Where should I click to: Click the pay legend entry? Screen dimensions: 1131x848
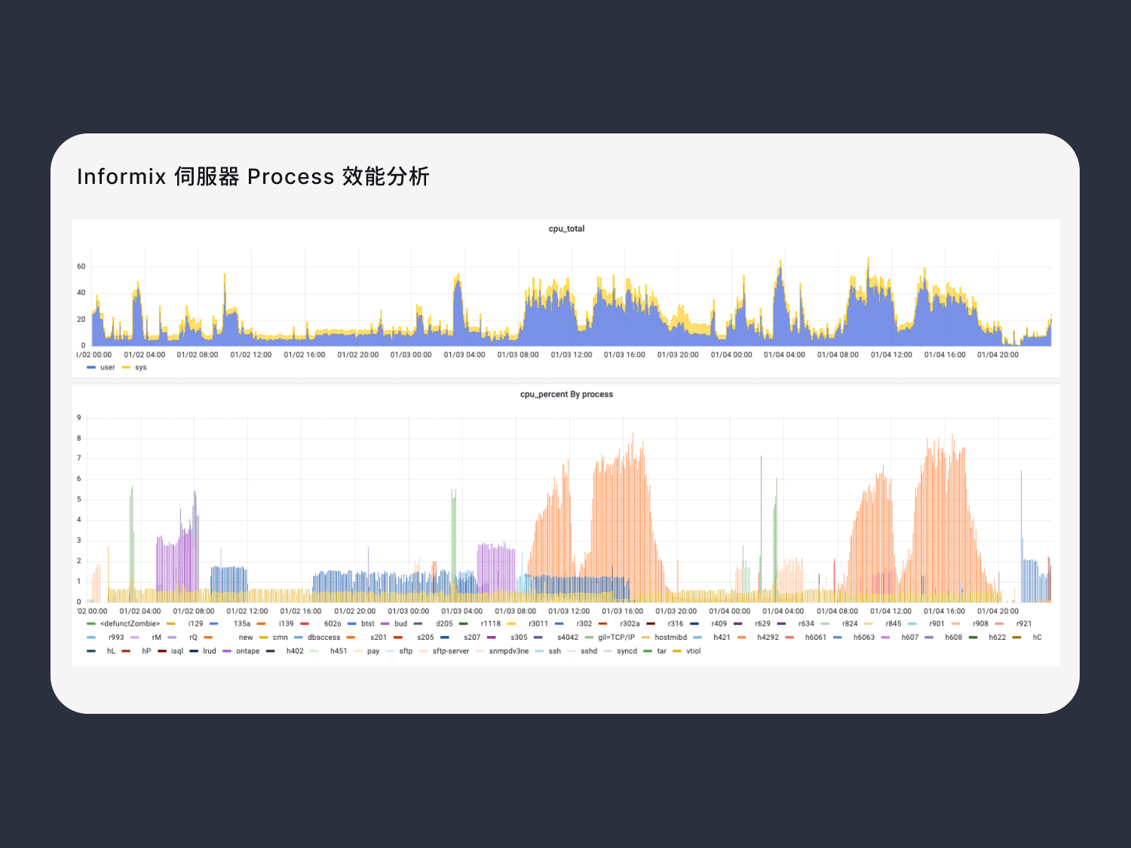373,651
